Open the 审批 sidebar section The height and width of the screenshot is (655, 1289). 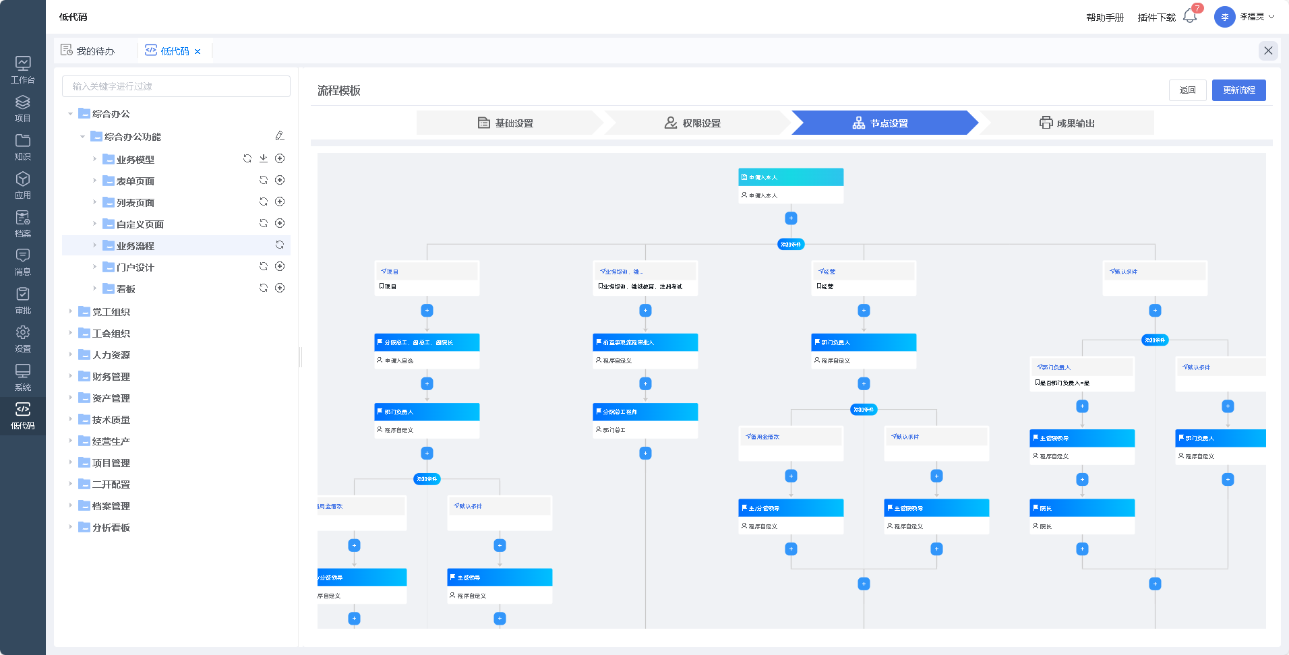point(23,301)
